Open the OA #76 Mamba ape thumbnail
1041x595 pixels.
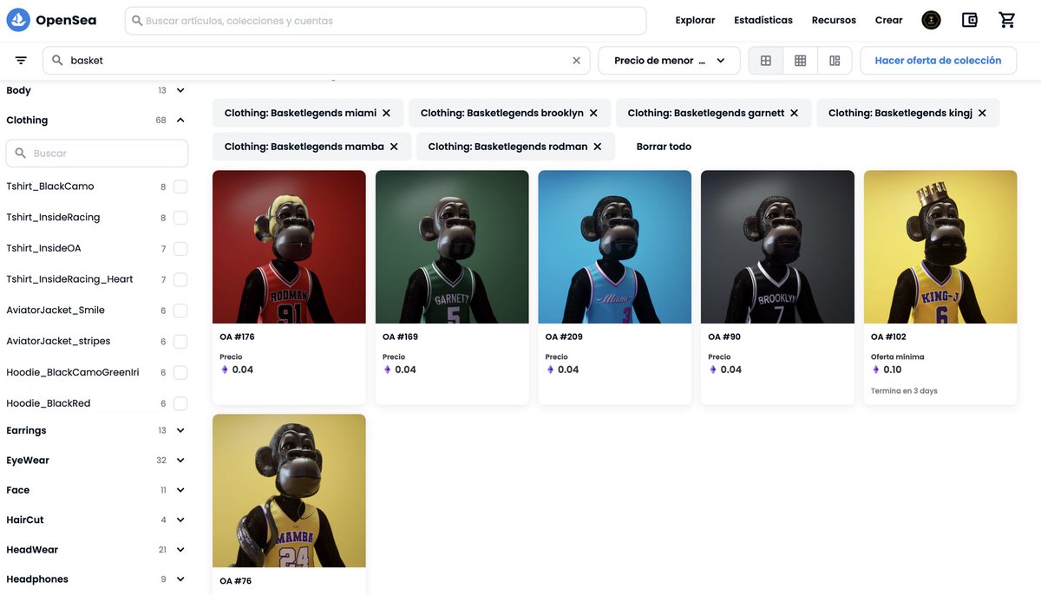pos(289,491)
